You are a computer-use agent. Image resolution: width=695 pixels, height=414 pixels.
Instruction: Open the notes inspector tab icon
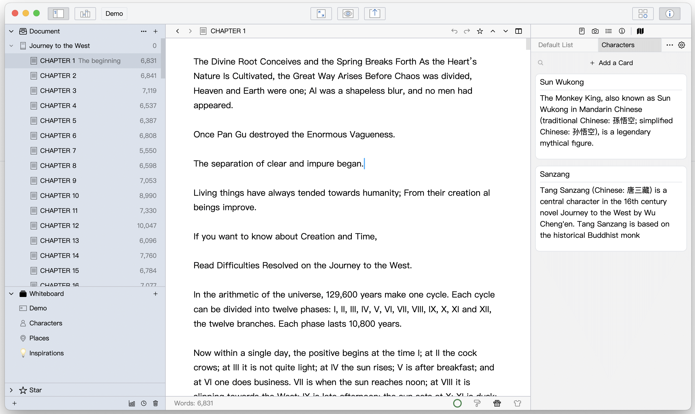[x=582, y=31]
